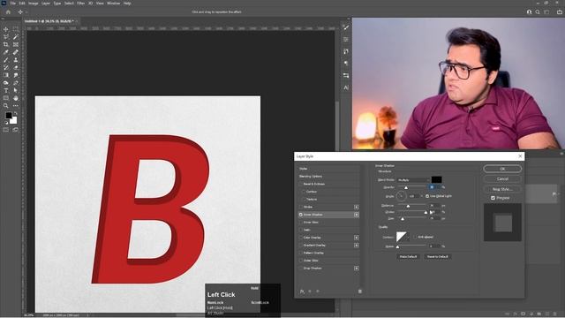
Task: Click the Opacity slider handle
Action: pyautogui.click(x=406, y=187)
